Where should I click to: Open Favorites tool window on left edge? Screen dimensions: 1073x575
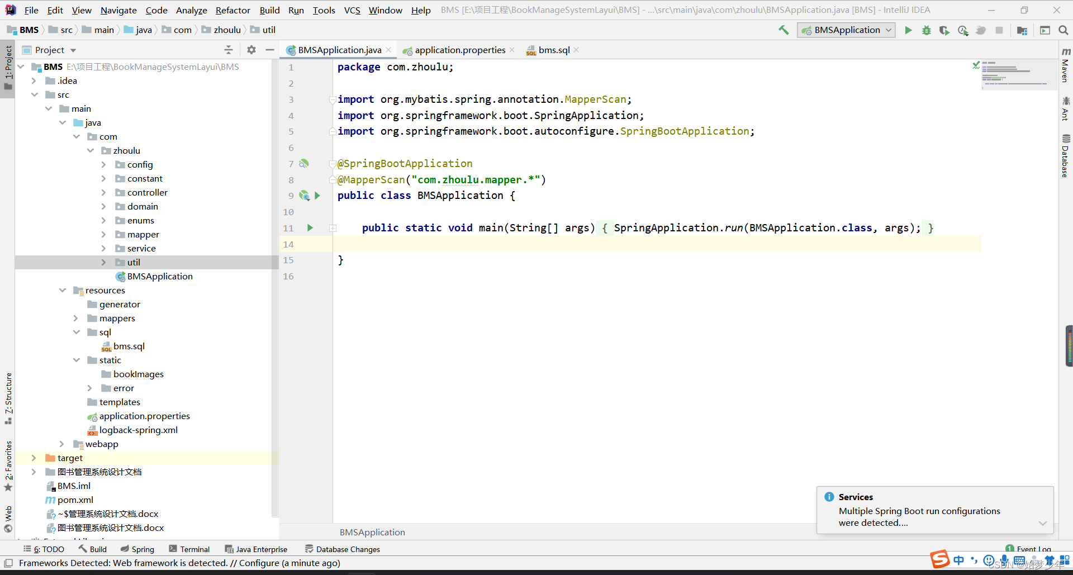click(x=8, y=466)
